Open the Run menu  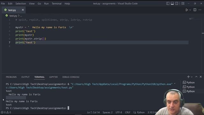[46, 4]
